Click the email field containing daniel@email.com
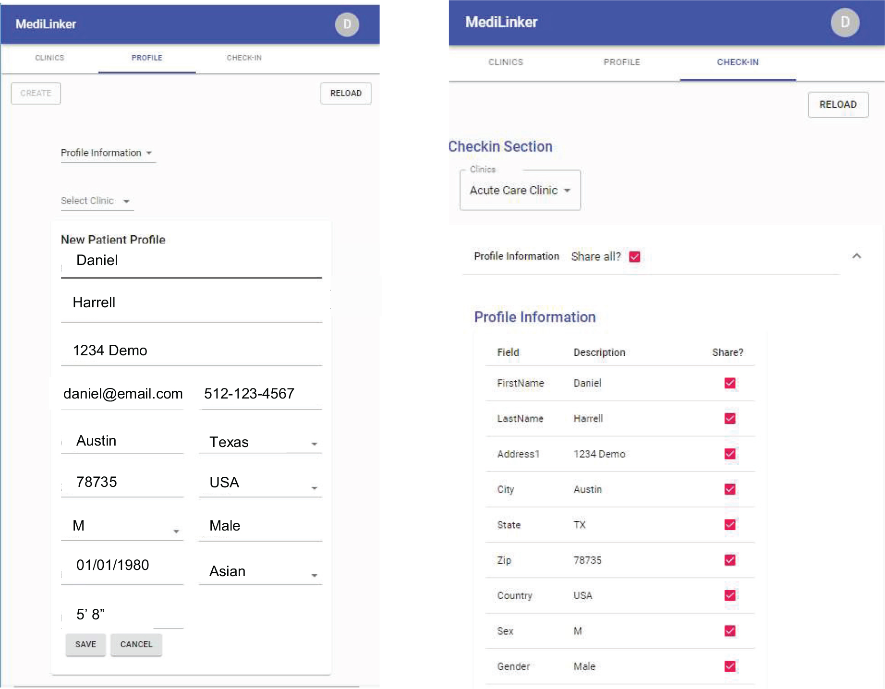Screen dimensions: 885x689 [123, 394]
